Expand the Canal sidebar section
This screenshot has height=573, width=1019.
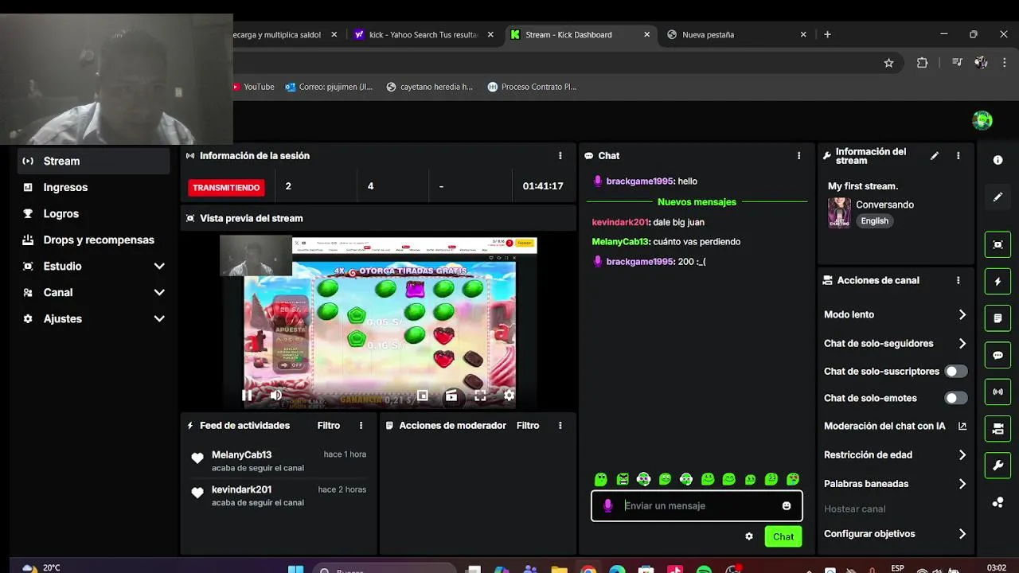click(x=94, y=292)
